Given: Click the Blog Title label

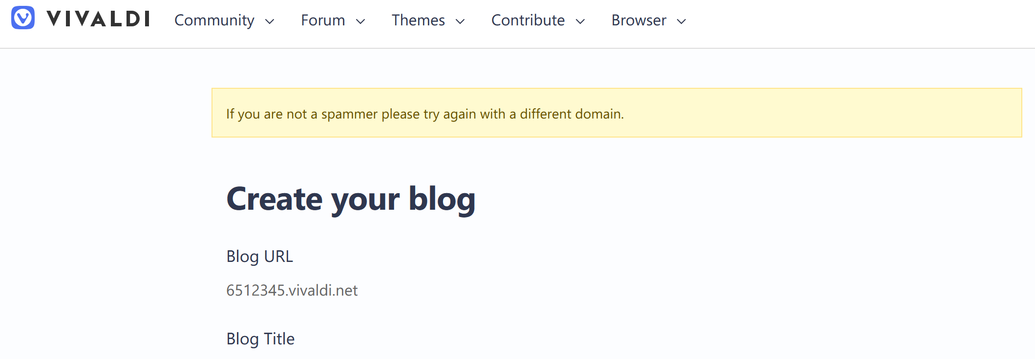Looking at the screenshot, I should click(x=260, y=339).
